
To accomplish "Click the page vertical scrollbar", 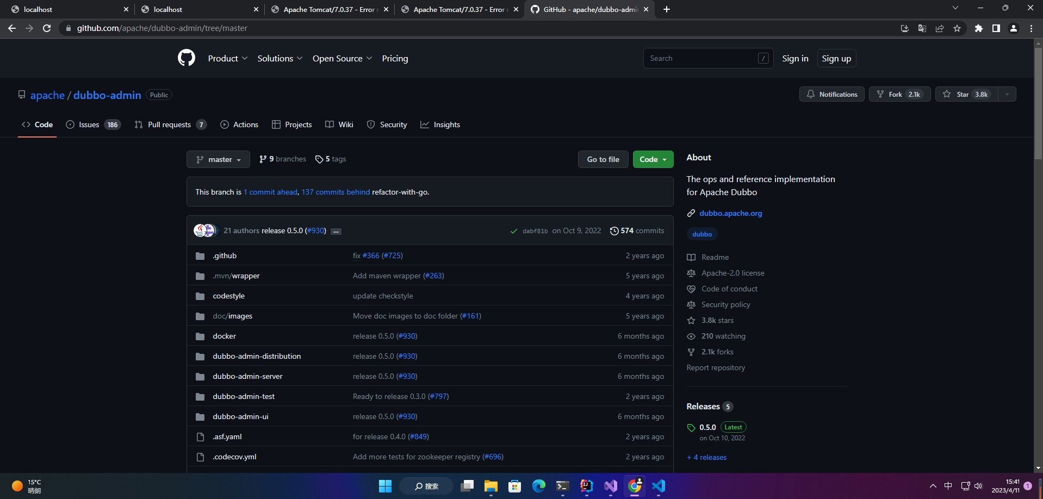I will [x=1038, y=103].
